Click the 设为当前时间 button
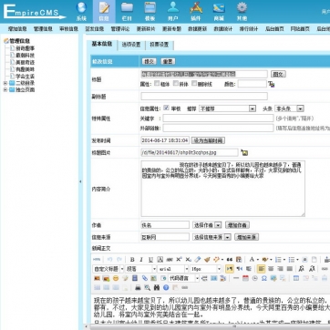Image resolution: width=330 pixels, height=330 pixels. pos(208,140)
